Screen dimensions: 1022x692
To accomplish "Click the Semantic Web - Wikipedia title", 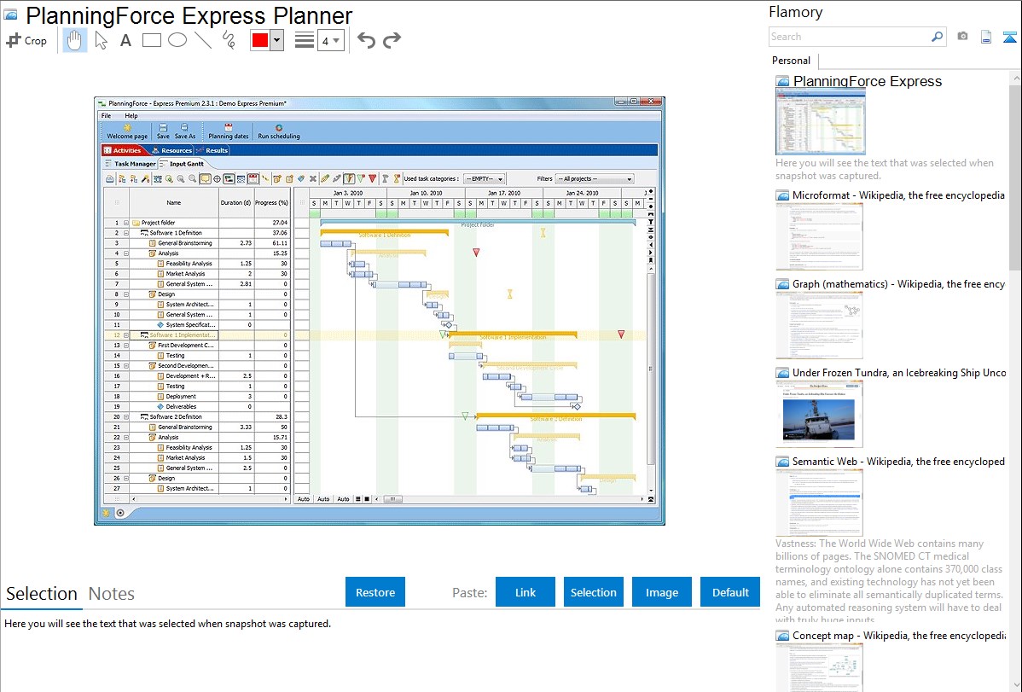I will [898, 461].
